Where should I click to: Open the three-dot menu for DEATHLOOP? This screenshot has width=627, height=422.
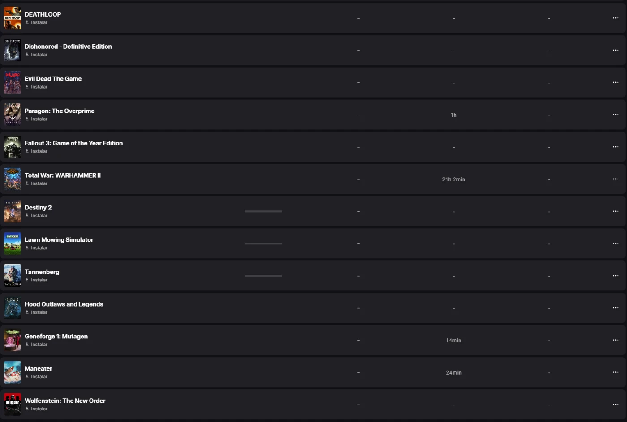coord(615,18)
